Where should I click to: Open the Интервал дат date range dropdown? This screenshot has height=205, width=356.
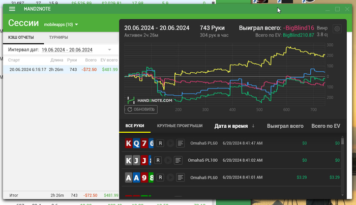[x=109, y=50]
